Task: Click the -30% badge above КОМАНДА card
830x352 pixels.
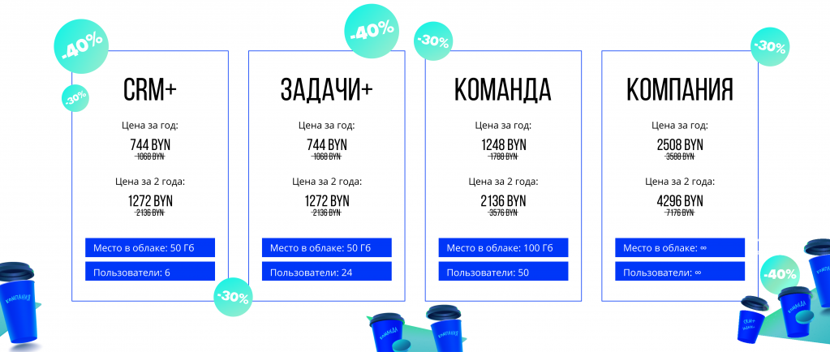Action: [x=433, y=41]
